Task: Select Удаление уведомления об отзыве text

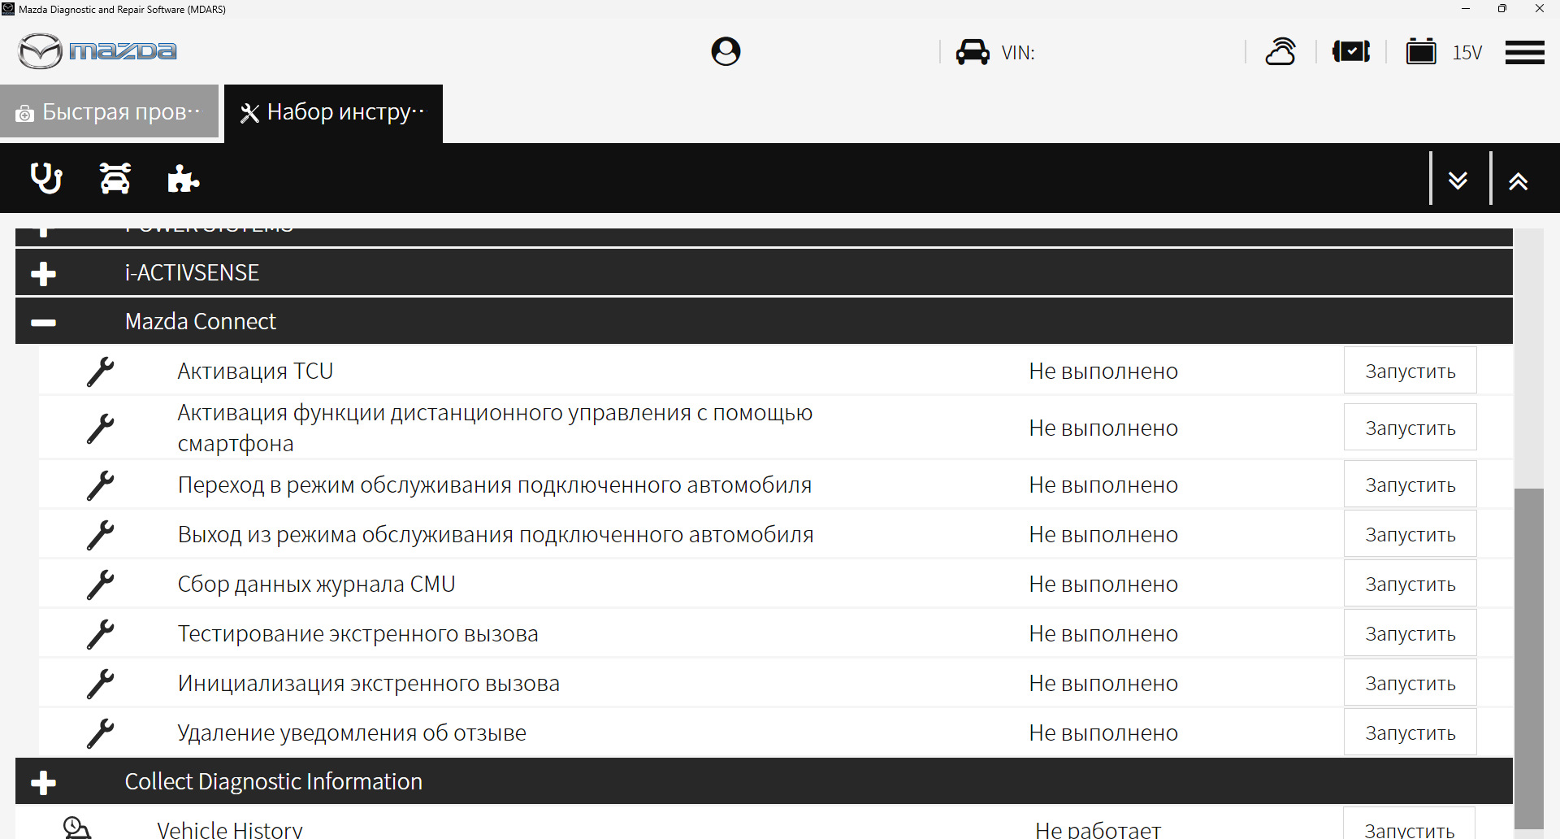Action: (x=352, y=732)
